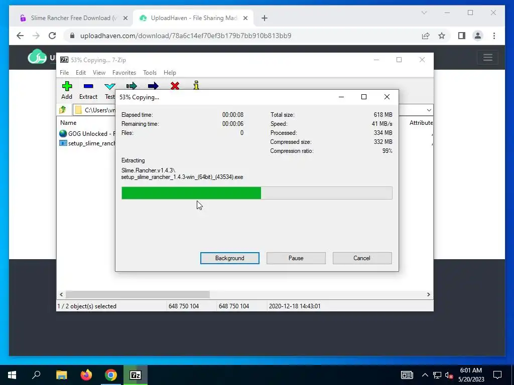This screenshot has height=385, width=514.
Task: Open the View menu in 7-Zip
Action: tap(99, 73)
